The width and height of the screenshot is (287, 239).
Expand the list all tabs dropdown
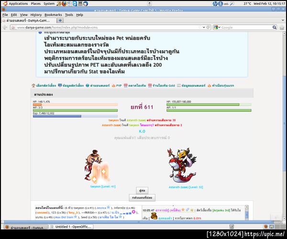(x=283, y=20)
